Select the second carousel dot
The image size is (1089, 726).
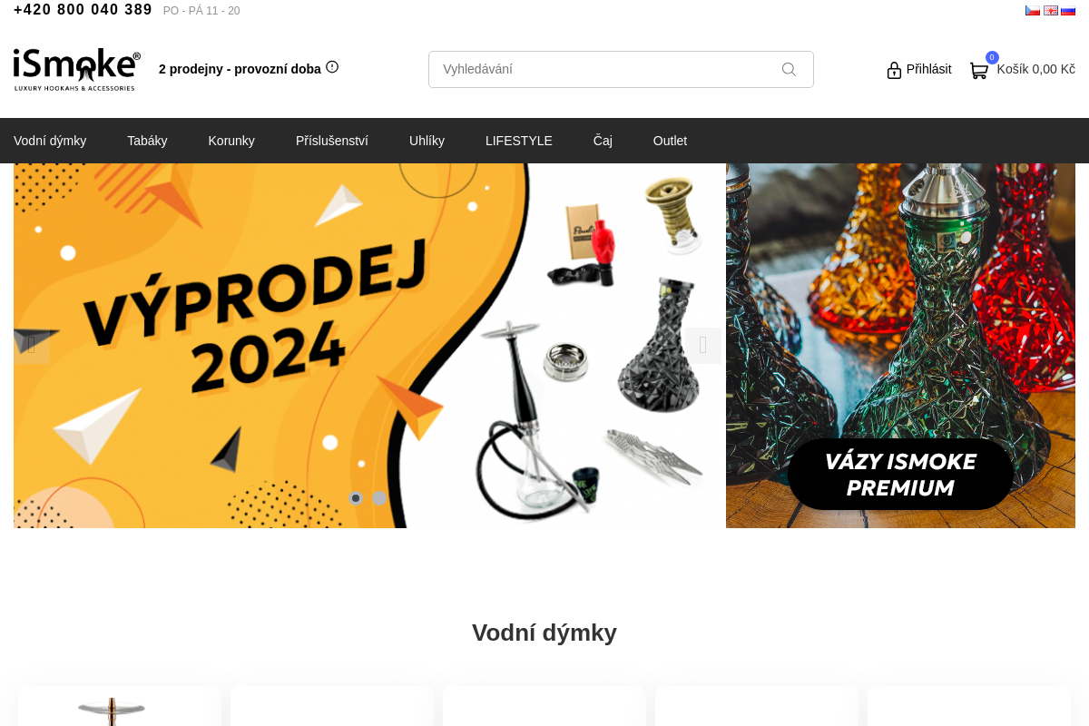[x=379, y=498]
